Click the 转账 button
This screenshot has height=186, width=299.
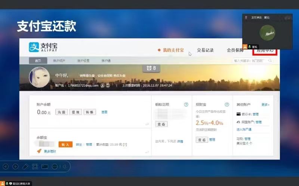pos(90,112)
